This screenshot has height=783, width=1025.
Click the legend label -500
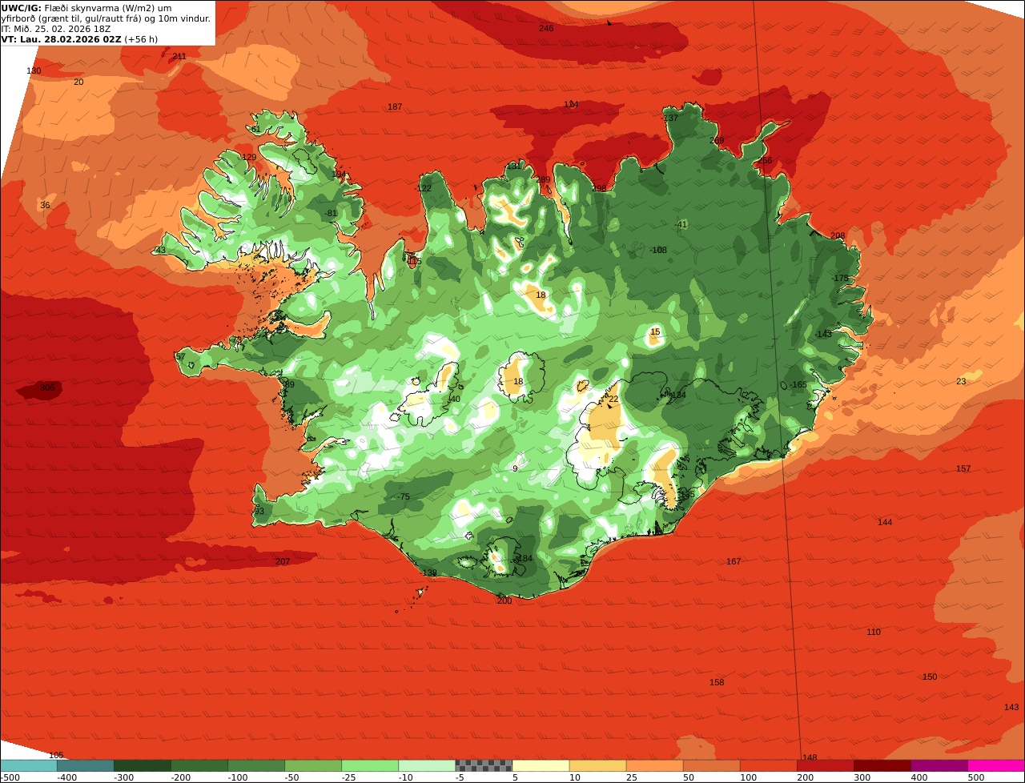coord(10,777)
